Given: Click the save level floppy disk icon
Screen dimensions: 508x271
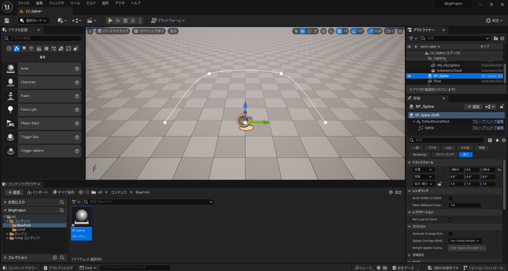Looking at the screenshot, I should pyautogui.click(x=7, y=20).
